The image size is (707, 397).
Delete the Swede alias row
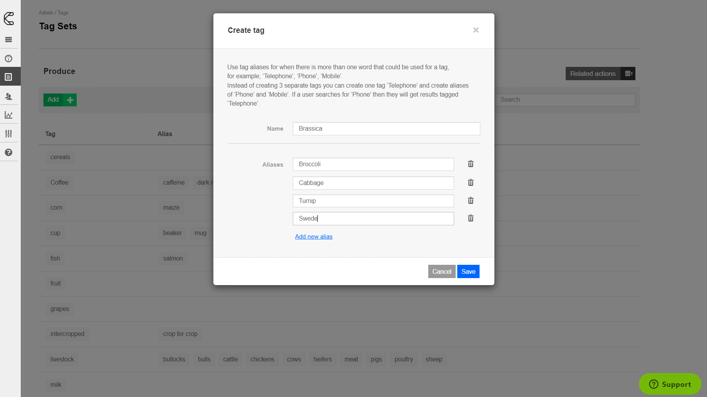pos(471,218)
